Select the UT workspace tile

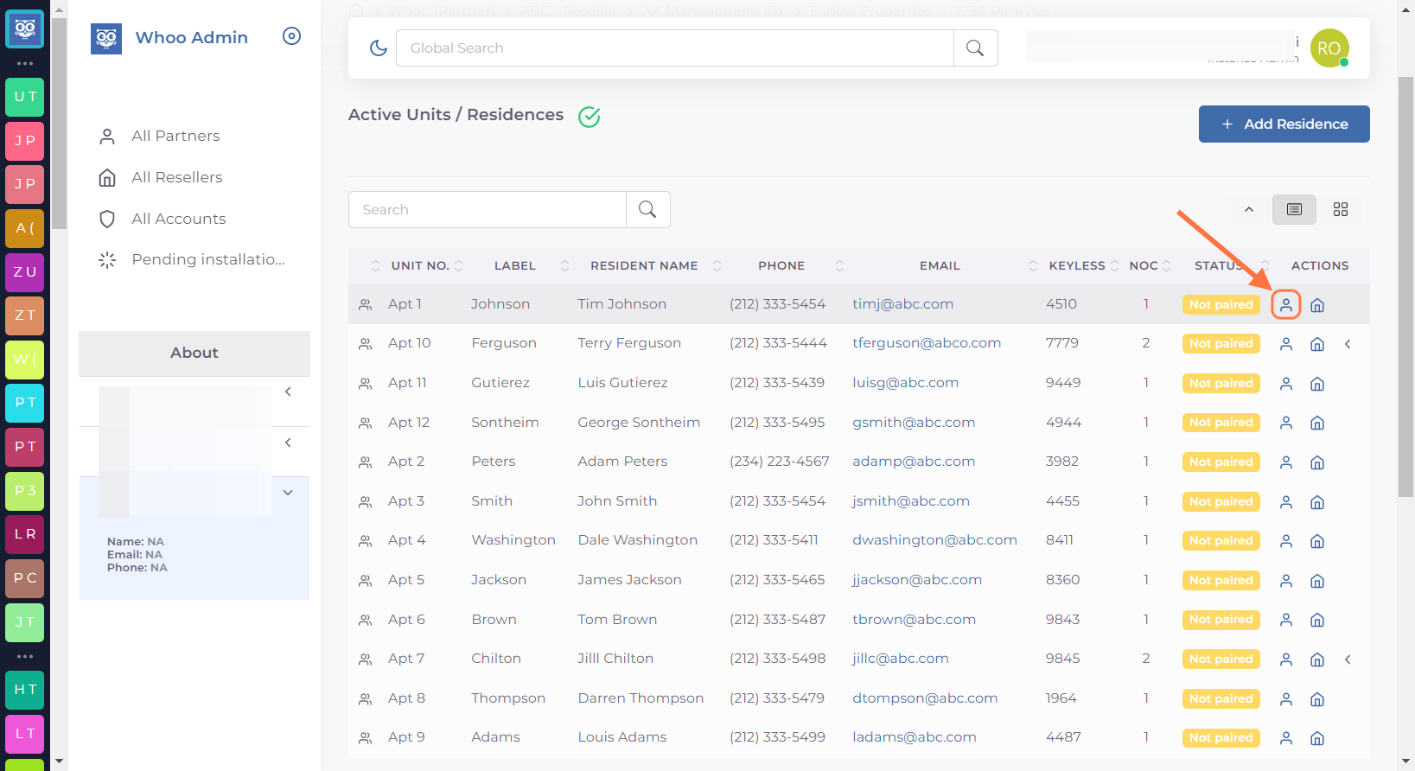(x=25, y=97)
